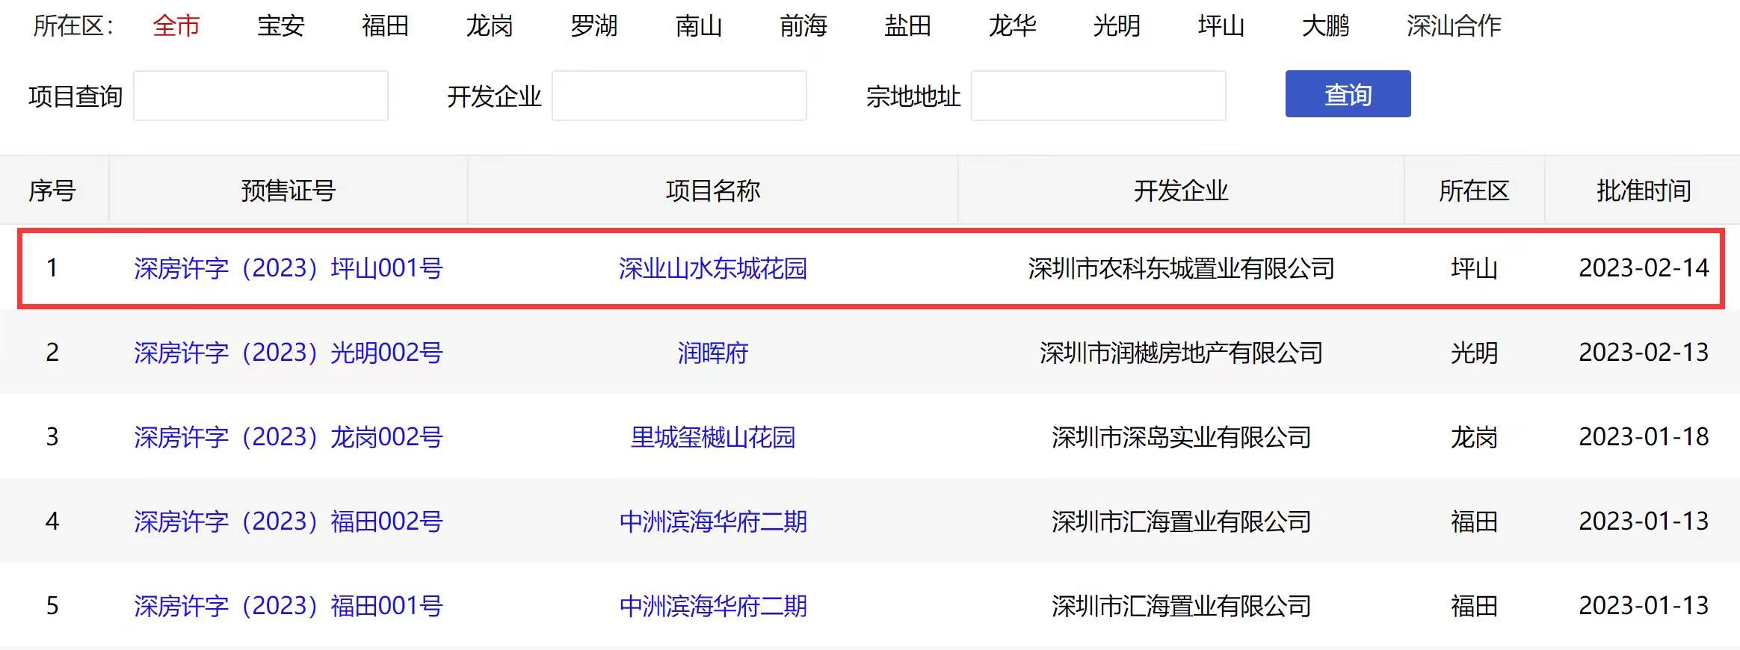Viewport: 1740px width, 650px height.
Task: Click 深圳市农科东城置业有限公司 cell
Action: [1182, 268]
